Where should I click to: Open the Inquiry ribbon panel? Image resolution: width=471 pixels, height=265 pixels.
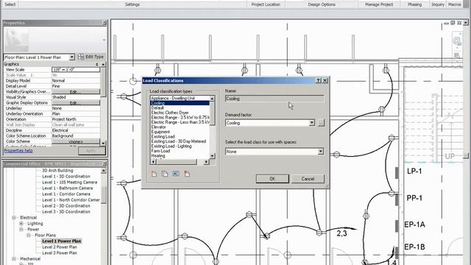(438, 4)
